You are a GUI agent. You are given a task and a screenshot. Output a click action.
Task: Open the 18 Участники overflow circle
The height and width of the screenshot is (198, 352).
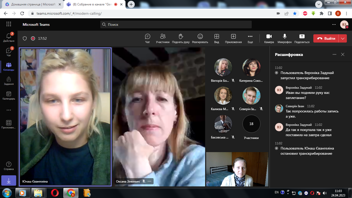[251, 124]
